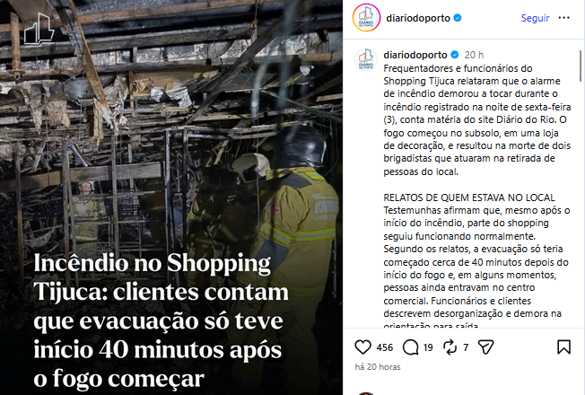Click the Shopping Tijuca fire post image
The width and height of the screenshot is (585, 395).
(x=171, y=197)
